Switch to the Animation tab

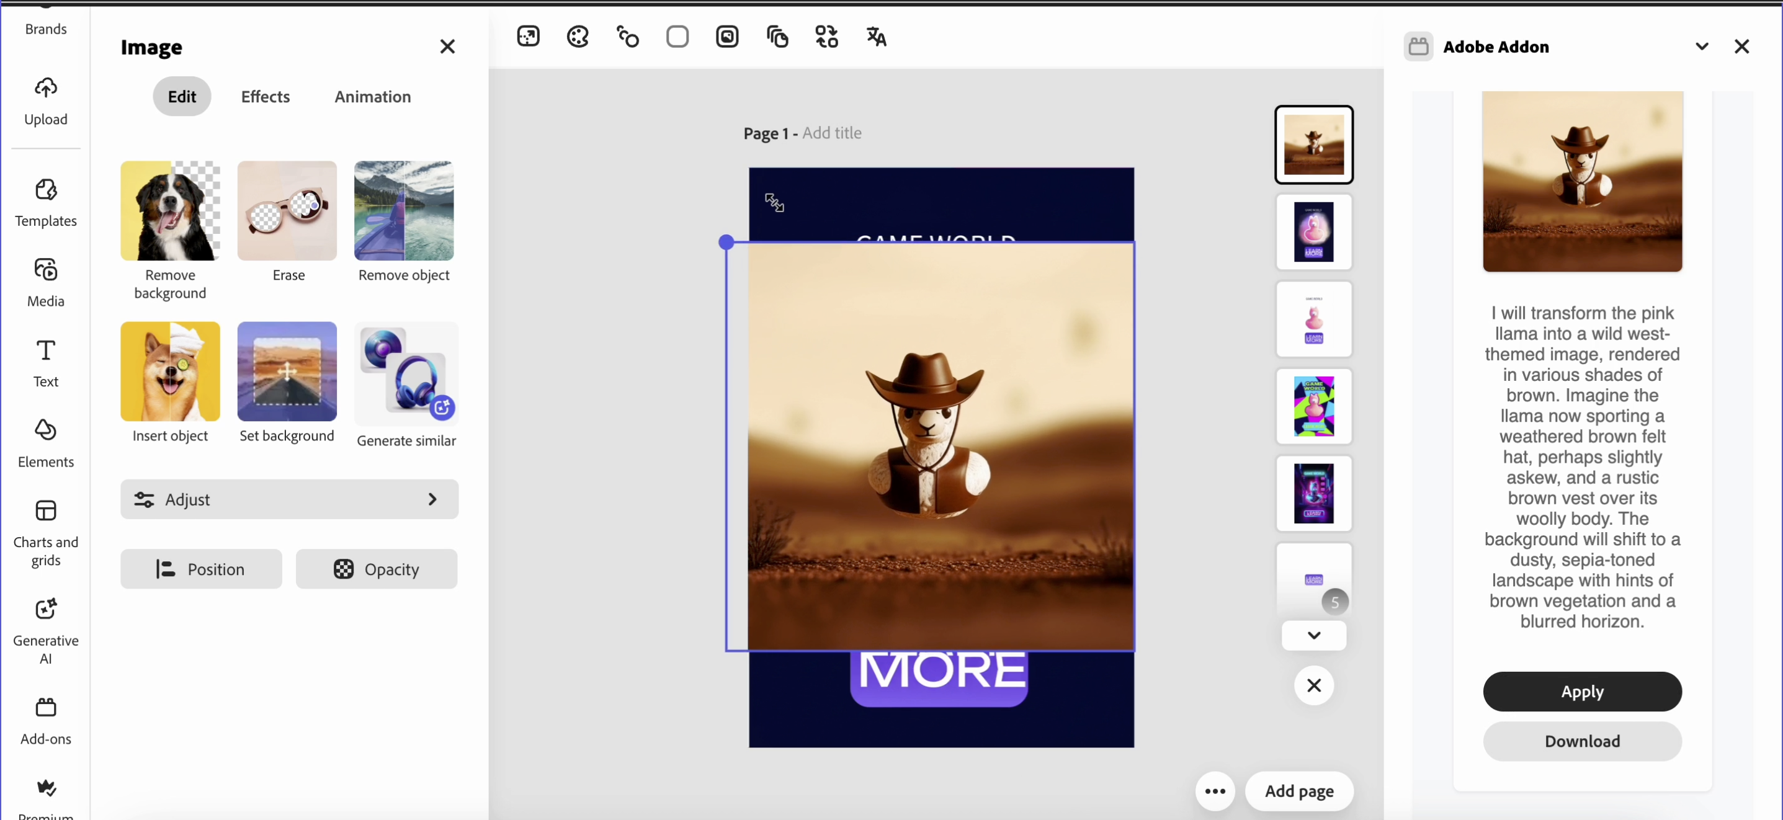point(372,97)
